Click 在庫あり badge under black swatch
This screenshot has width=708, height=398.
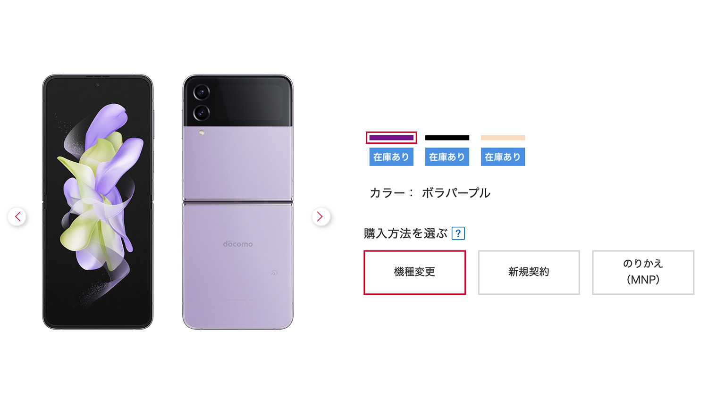click(x=447, y=157)
